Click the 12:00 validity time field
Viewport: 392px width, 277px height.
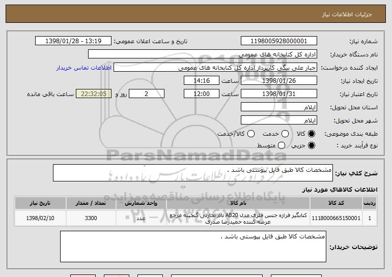coord(201,94)
